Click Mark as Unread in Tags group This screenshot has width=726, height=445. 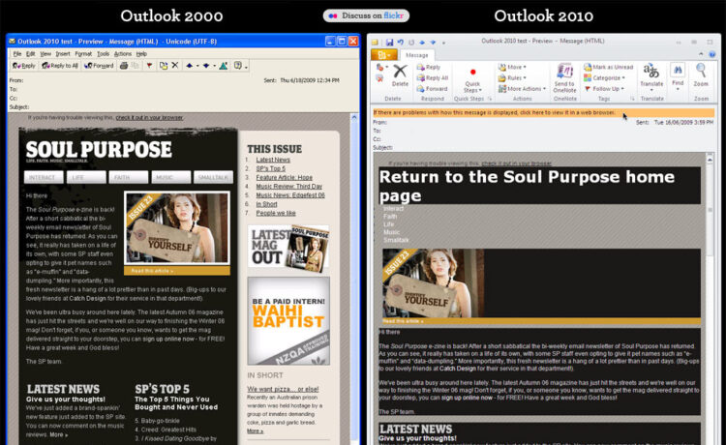coord(609,67)
